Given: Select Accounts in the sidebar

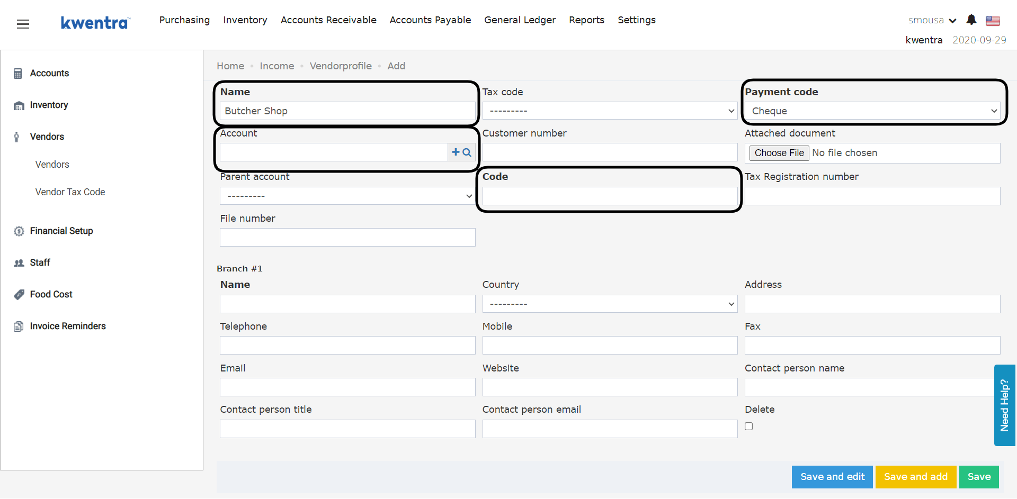Looking at the screenshot, I should pos(49,74).
